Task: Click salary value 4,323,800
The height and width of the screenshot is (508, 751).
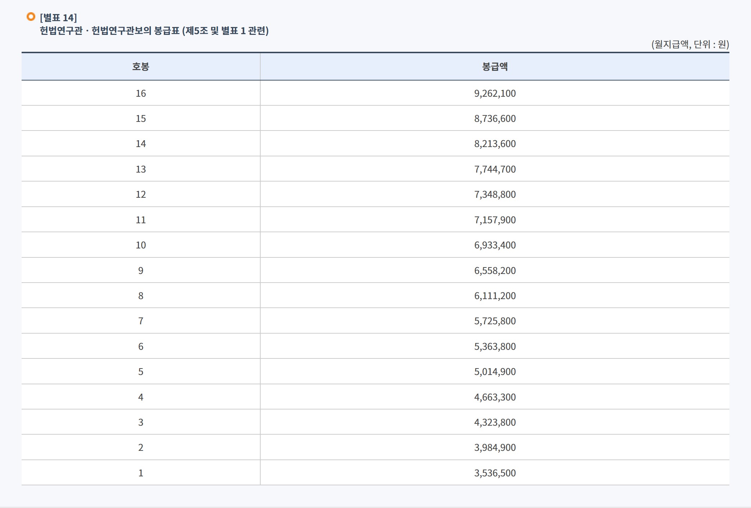Action: point(495,422)
